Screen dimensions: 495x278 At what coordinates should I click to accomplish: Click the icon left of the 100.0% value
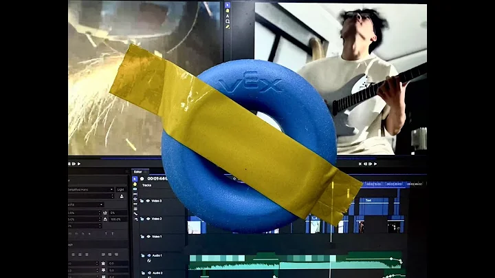pyautogui.click(x=105, y=219)
